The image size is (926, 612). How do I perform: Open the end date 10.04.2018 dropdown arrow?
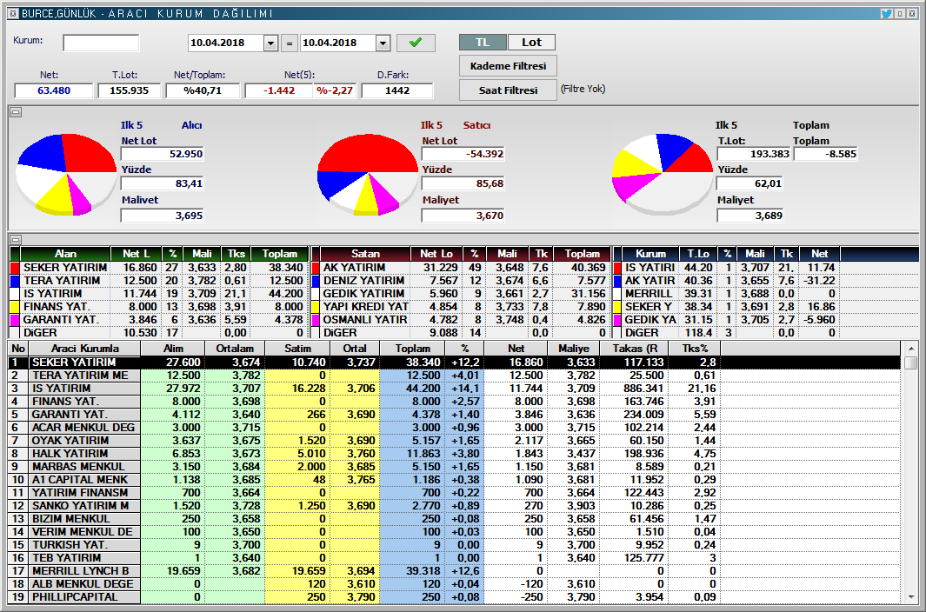click(383, 43)
